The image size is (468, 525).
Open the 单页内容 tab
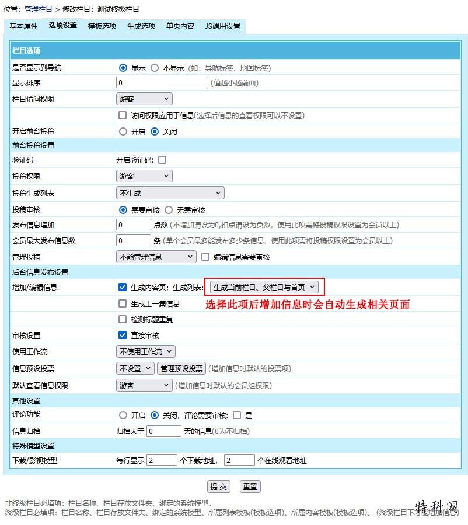(x=180, y=26)
